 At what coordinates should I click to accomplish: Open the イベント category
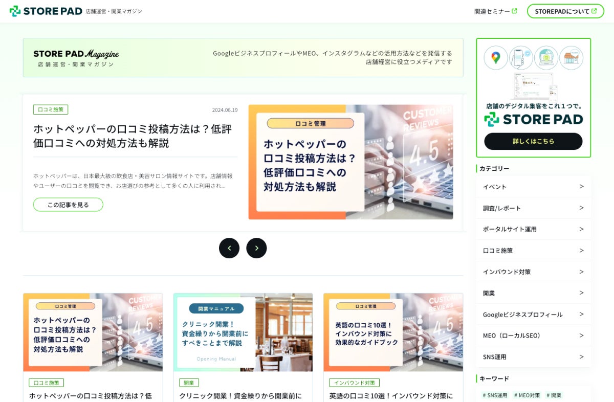coord(533,187)
